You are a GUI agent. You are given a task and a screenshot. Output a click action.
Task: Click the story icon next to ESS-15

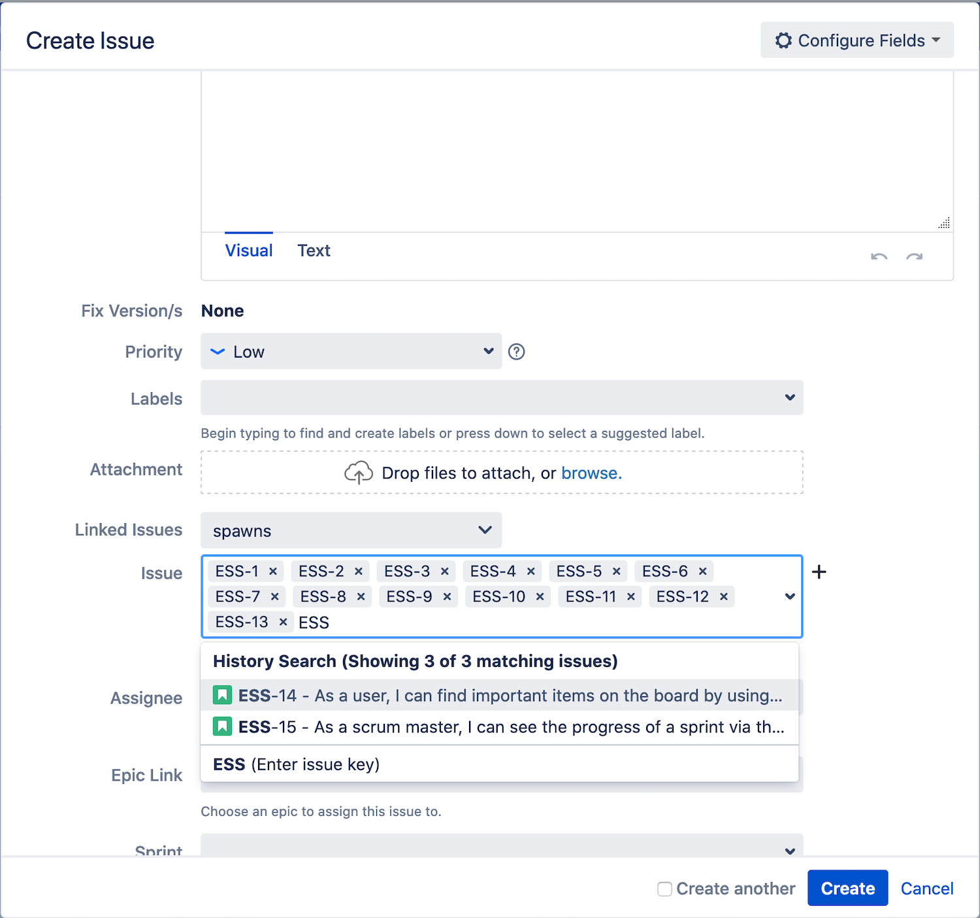pos(222,726)
